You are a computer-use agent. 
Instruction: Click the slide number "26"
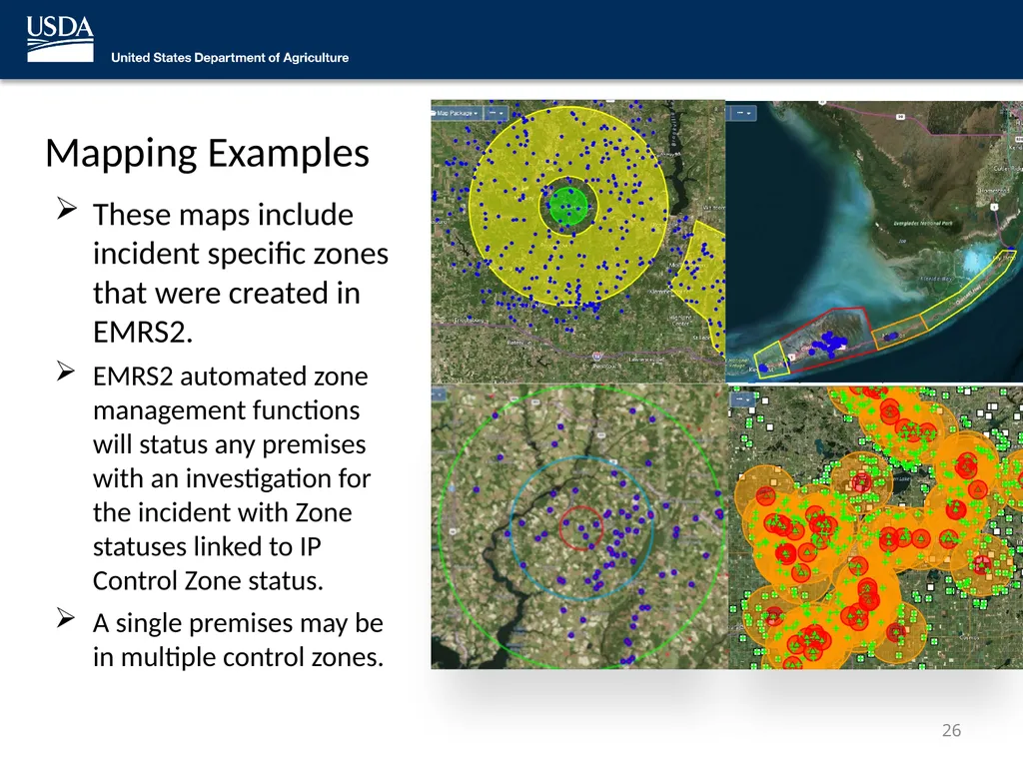click(x=951, y=730)
